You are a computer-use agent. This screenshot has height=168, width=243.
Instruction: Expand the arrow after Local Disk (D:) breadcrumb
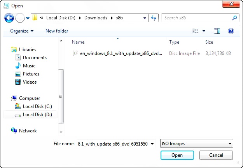[80, 18]
